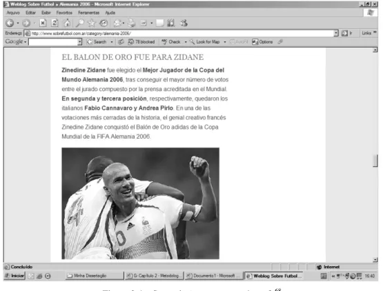The height and width of the screenshot is (291, 383).
Task: Click the Forward navigation arrow
Action: [26, 23]
